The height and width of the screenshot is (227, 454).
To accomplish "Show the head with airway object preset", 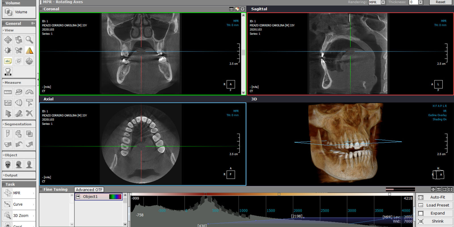I will [x=19, y=165].
